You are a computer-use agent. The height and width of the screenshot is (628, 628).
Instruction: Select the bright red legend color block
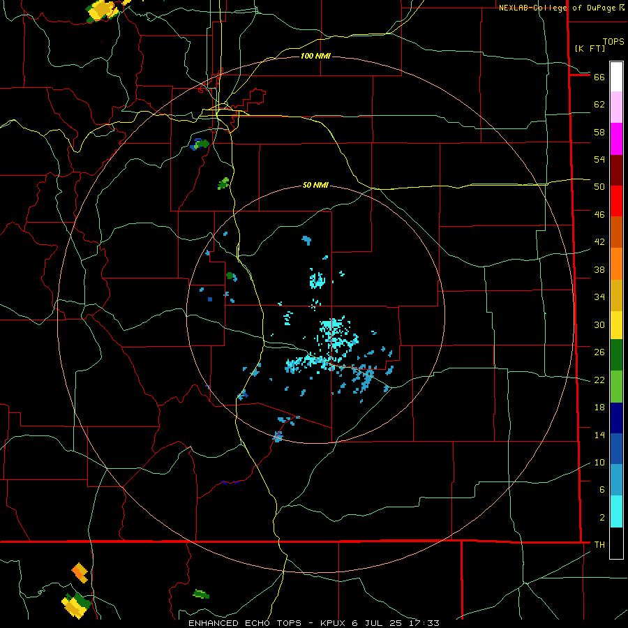pyautogui.click(x=616, y=201)
